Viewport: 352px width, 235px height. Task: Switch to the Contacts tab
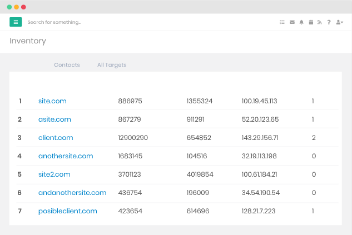67,65
